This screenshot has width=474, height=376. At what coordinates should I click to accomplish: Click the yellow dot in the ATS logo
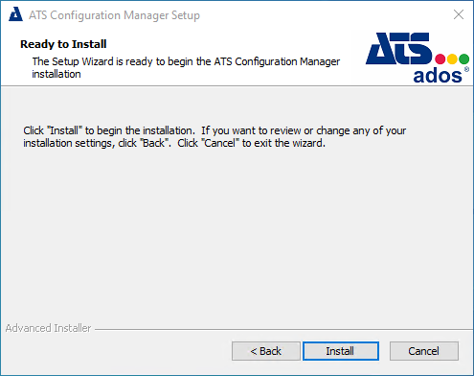(x=452, y=59)
